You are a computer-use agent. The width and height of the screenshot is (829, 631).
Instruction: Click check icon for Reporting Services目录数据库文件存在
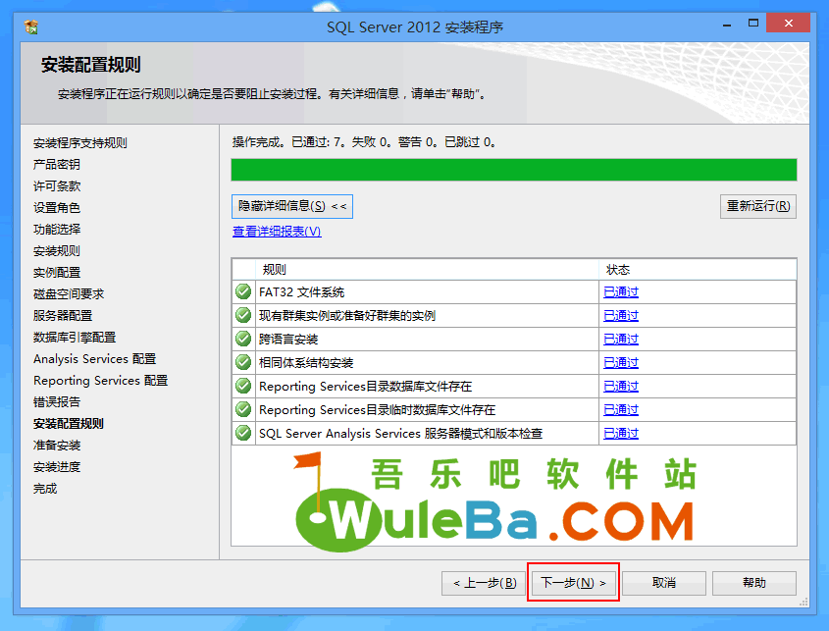pyautogui.click(x=243, y=386)
